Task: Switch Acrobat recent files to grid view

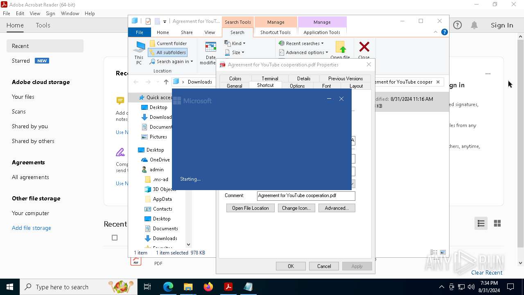Action: (497, 223)
